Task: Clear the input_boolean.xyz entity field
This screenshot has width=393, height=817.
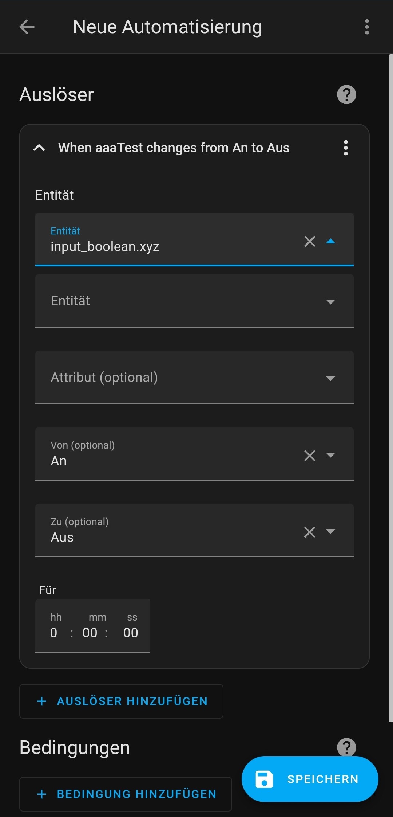Action: [310, 241]
